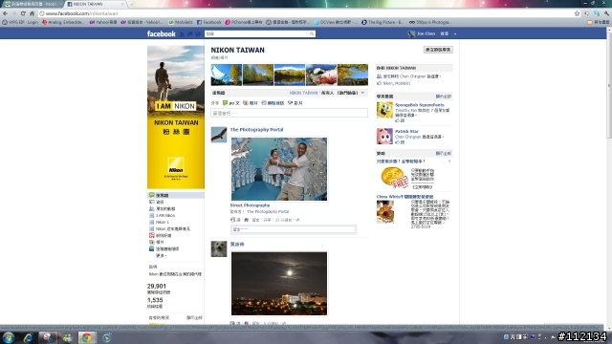The width and height of the screenshot is (612, 344).
Task: Open friend requests icon in Facebook header
Action: coord(182,34)
